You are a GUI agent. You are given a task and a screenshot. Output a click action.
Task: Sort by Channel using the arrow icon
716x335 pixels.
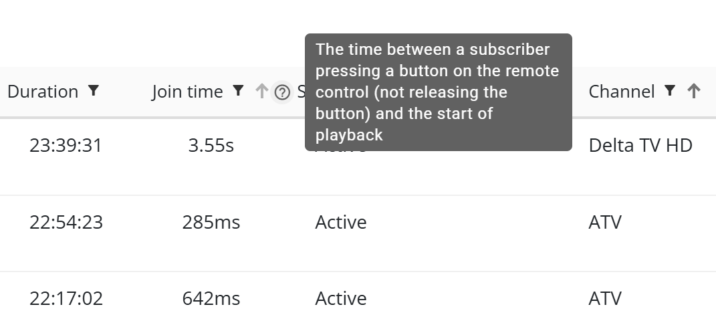pyautogui.click(x=694, y=91)
